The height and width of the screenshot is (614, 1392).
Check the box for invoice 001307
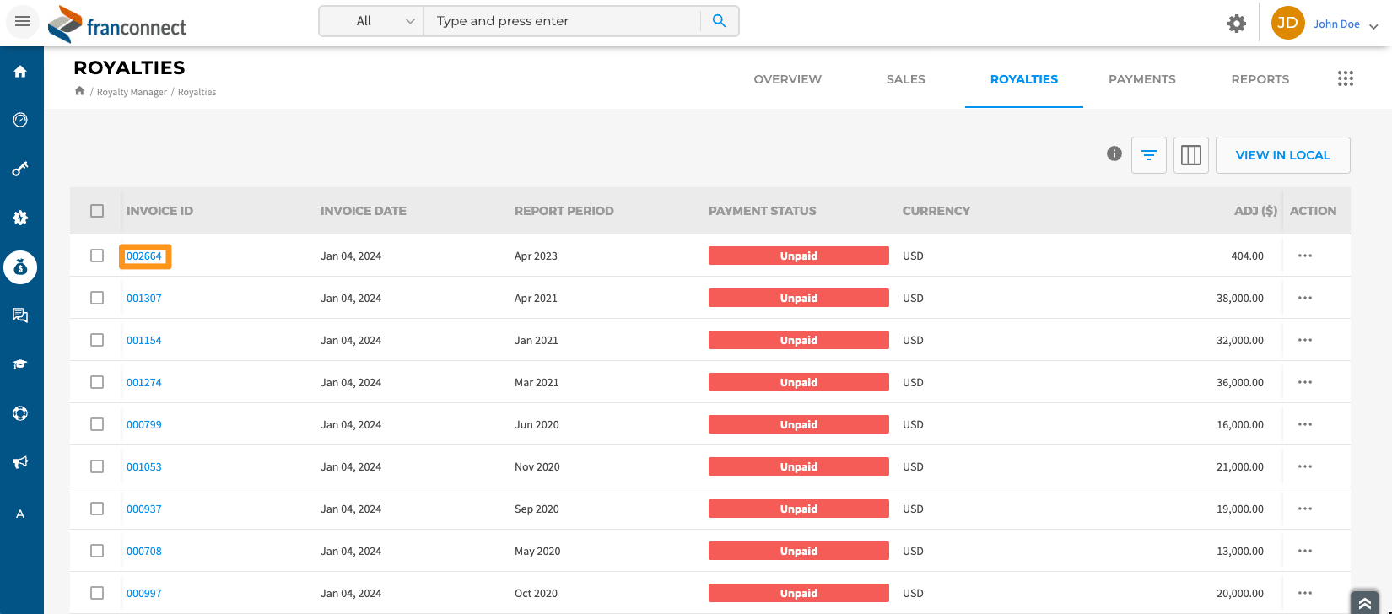(x=97, y=298)
